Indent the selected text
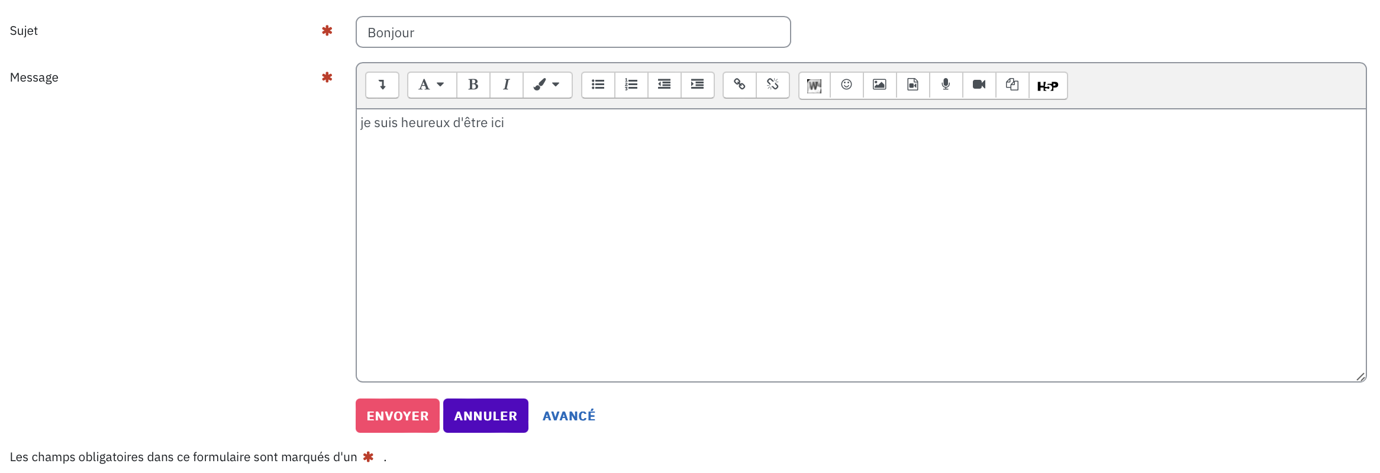 [698, 85]
